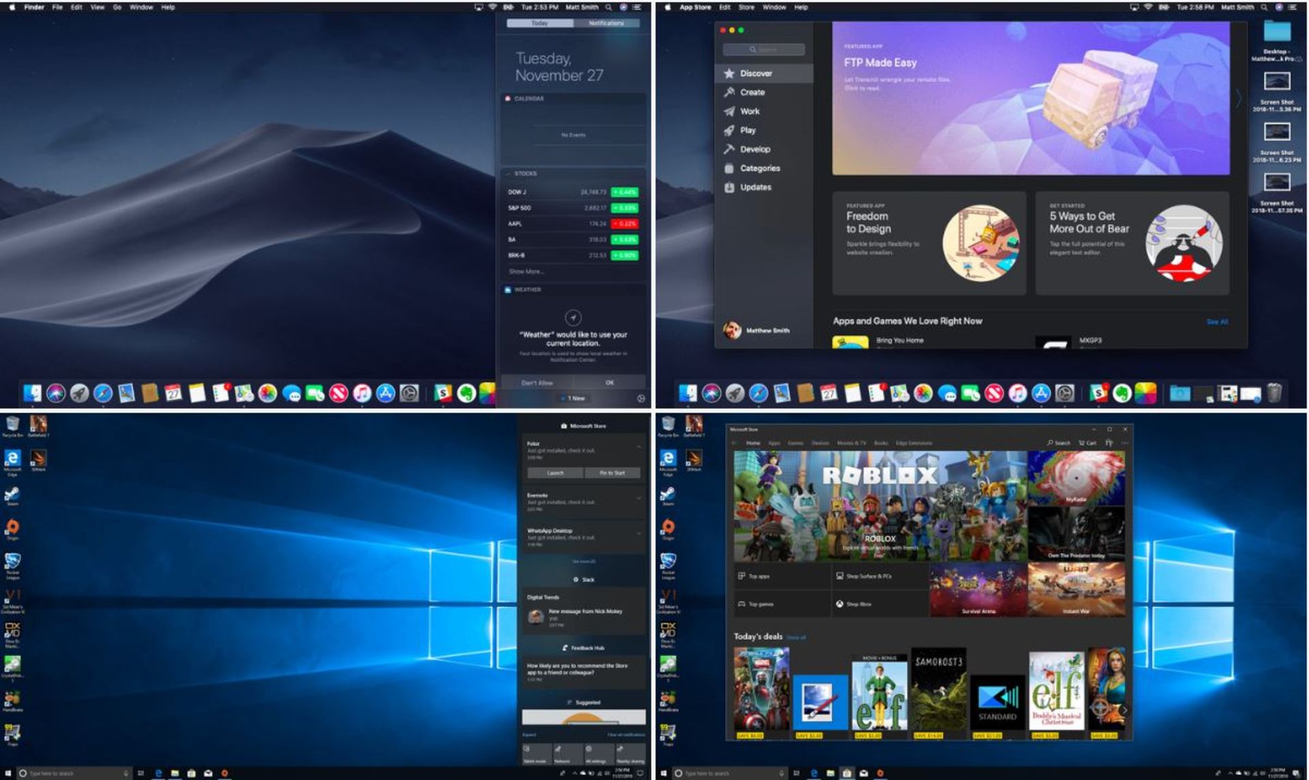Screen dimensions: 1309x780
Task: Open the Trash in the App Store desktop's dock
Action: pos(1274,393)
